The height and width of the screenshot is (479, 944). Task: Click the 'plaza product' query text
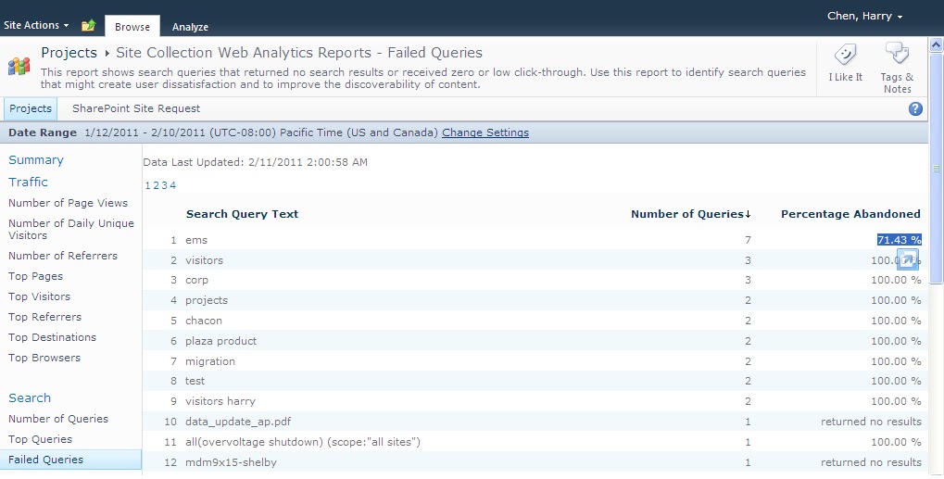pos(221,341)
